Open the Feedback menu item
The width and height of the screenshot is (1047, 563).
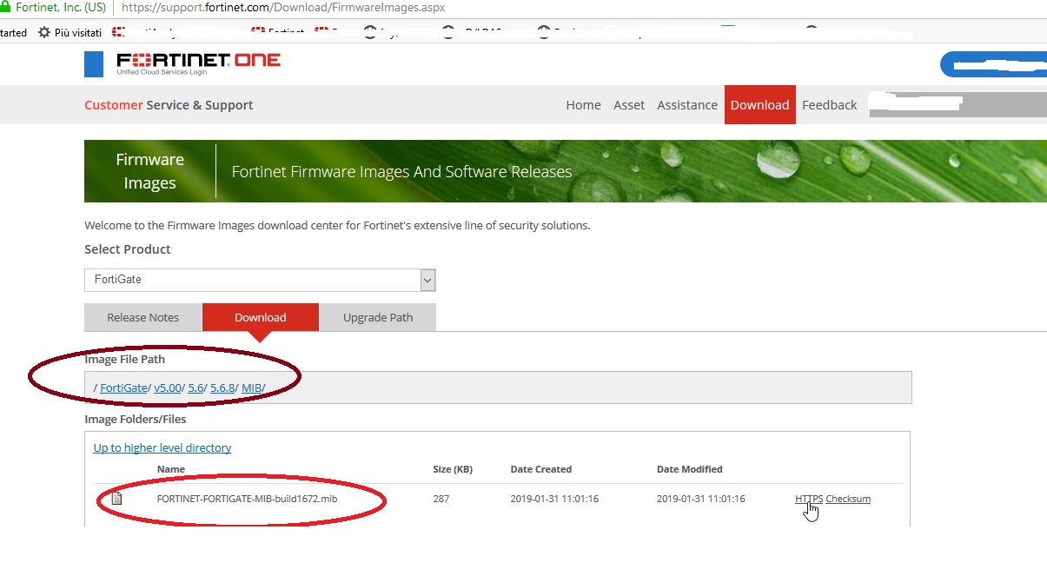(829, 105)
